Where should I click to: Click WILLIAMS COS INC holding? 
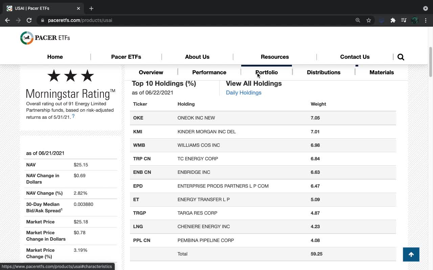click(199, 145)
